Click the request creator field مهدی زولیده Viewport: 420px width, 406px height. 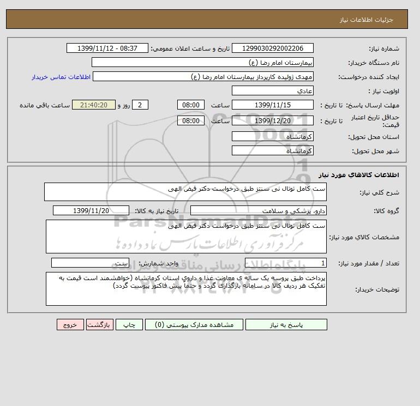[x=203, y=76]
